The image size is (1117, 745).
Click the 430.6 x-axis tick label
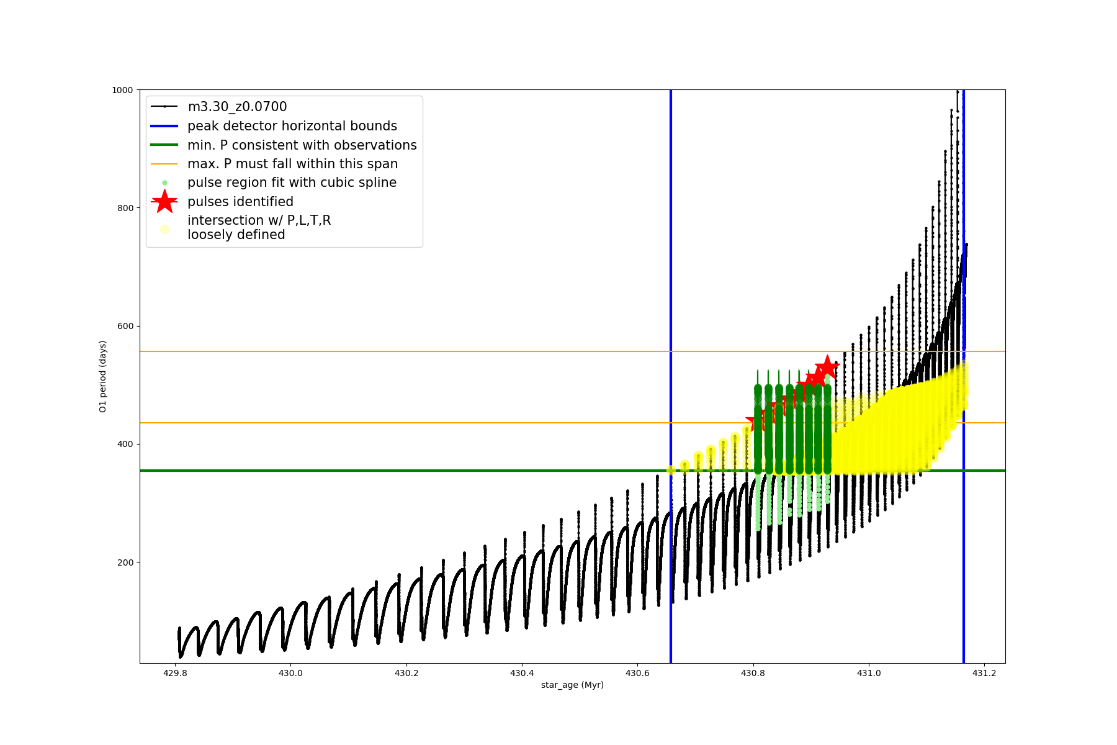pyautogui.click(x=637, y=673)
